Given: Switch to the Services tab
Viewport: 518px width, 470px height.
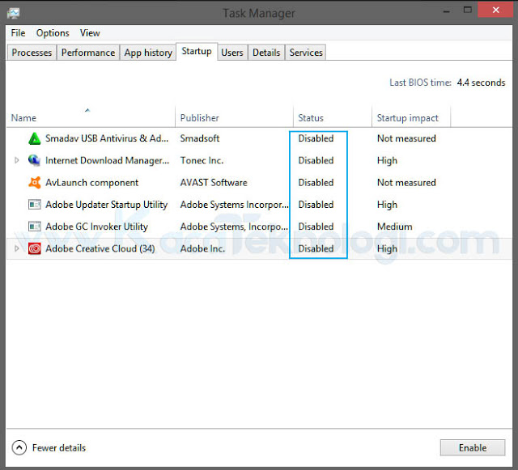Looking at the screenshot, I should point(306,53).
